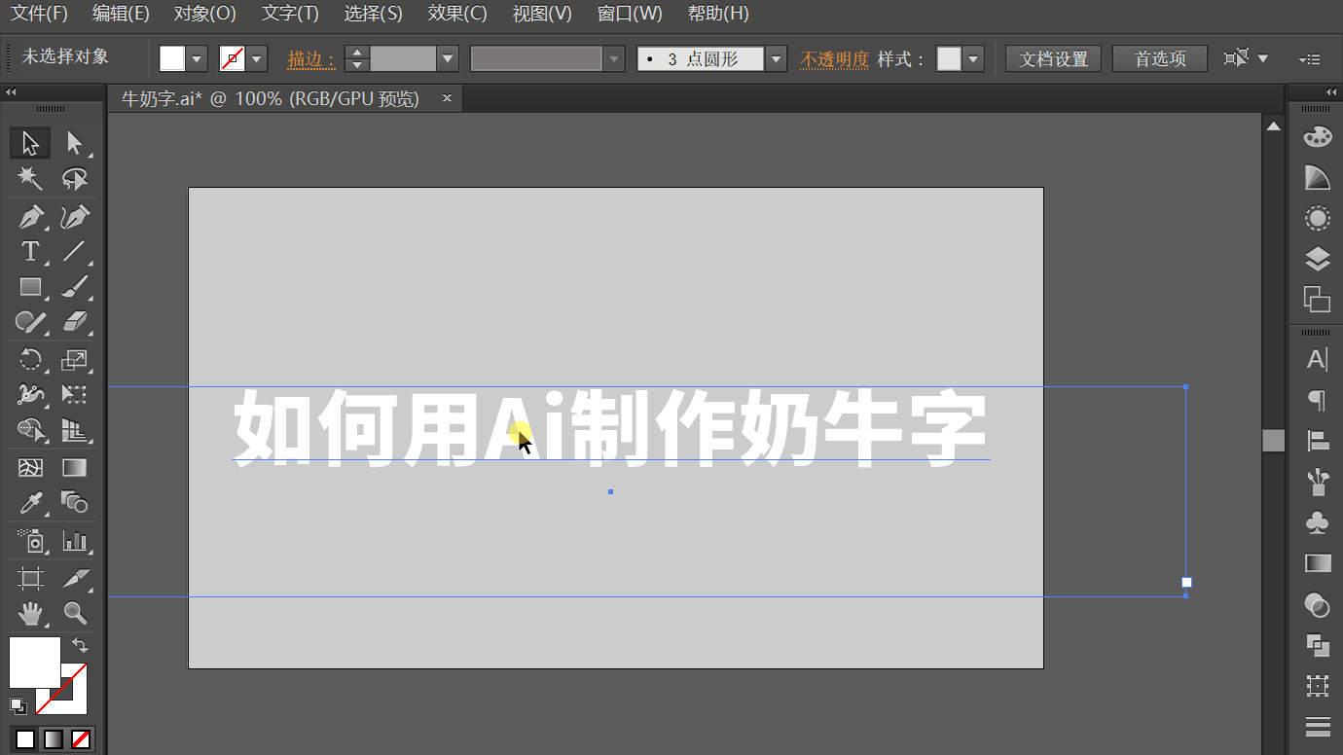Select the Curvature tool
The height and width of the screenshot is (755, 1343).
(74, 215)
